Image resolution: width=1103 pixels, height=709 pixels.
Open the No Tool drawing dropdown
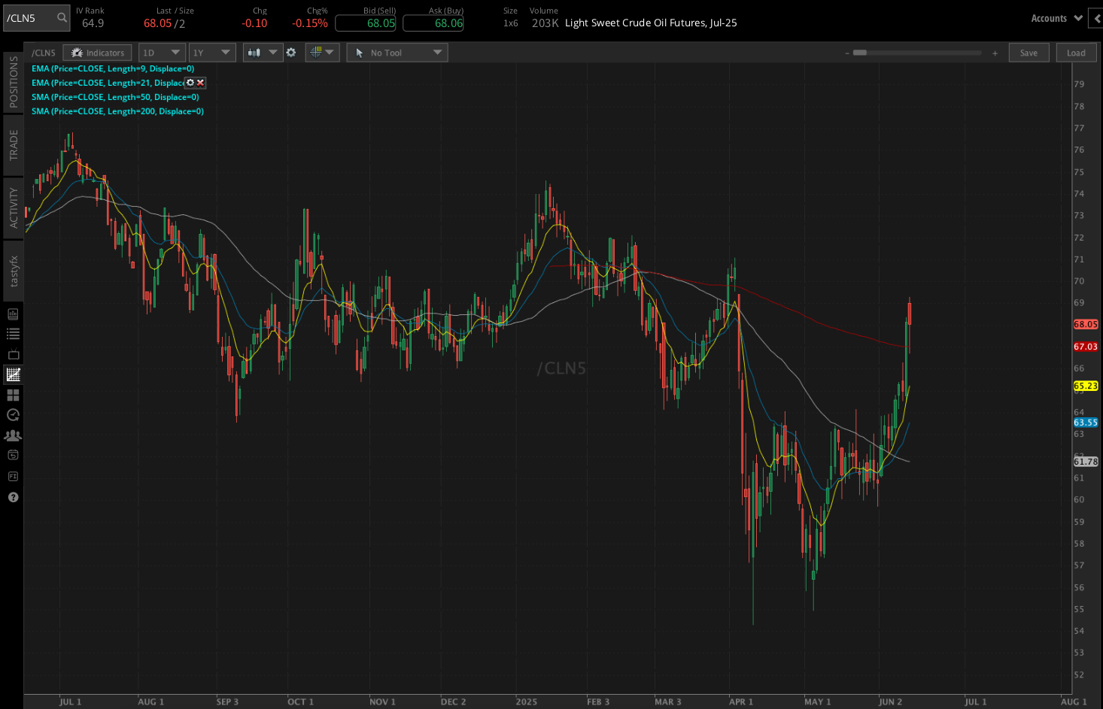point(397,52)
